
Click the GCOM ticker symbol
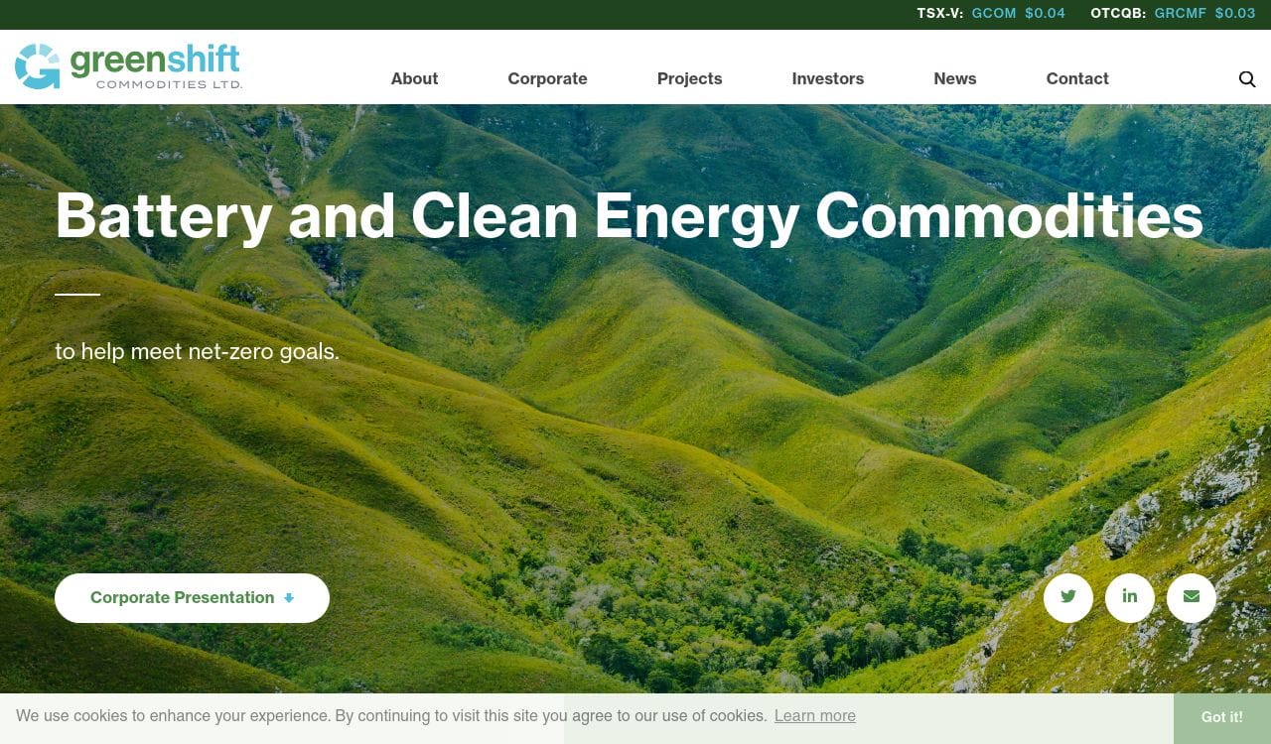click(994, 13)
